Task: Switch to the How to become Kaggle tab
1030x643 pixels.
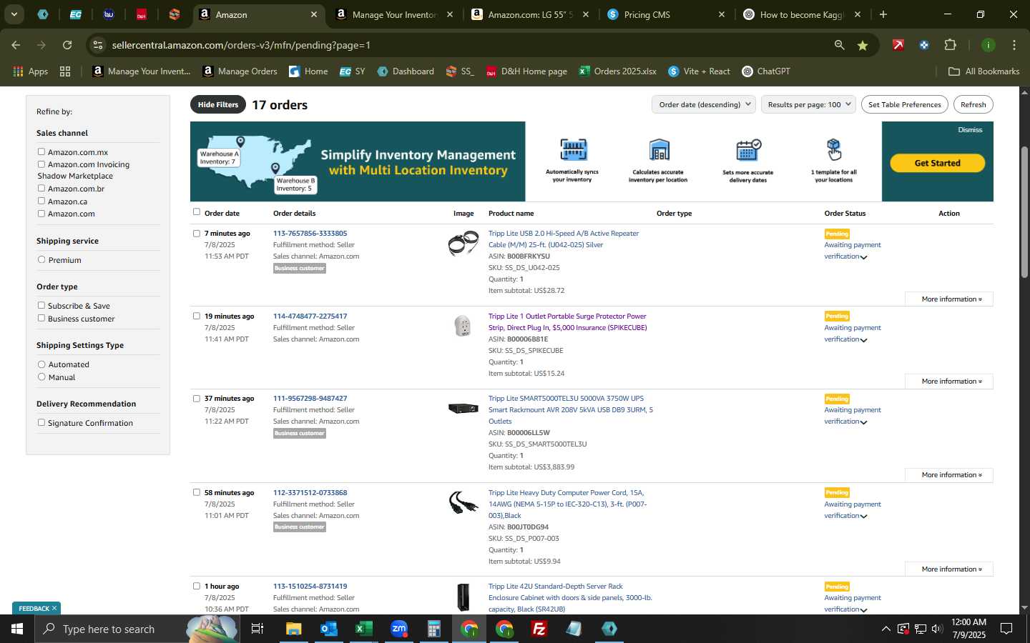Action: click(801, 14)
